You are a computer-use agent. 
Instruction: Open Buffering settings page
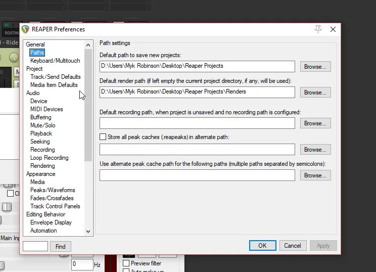(41, 117)
